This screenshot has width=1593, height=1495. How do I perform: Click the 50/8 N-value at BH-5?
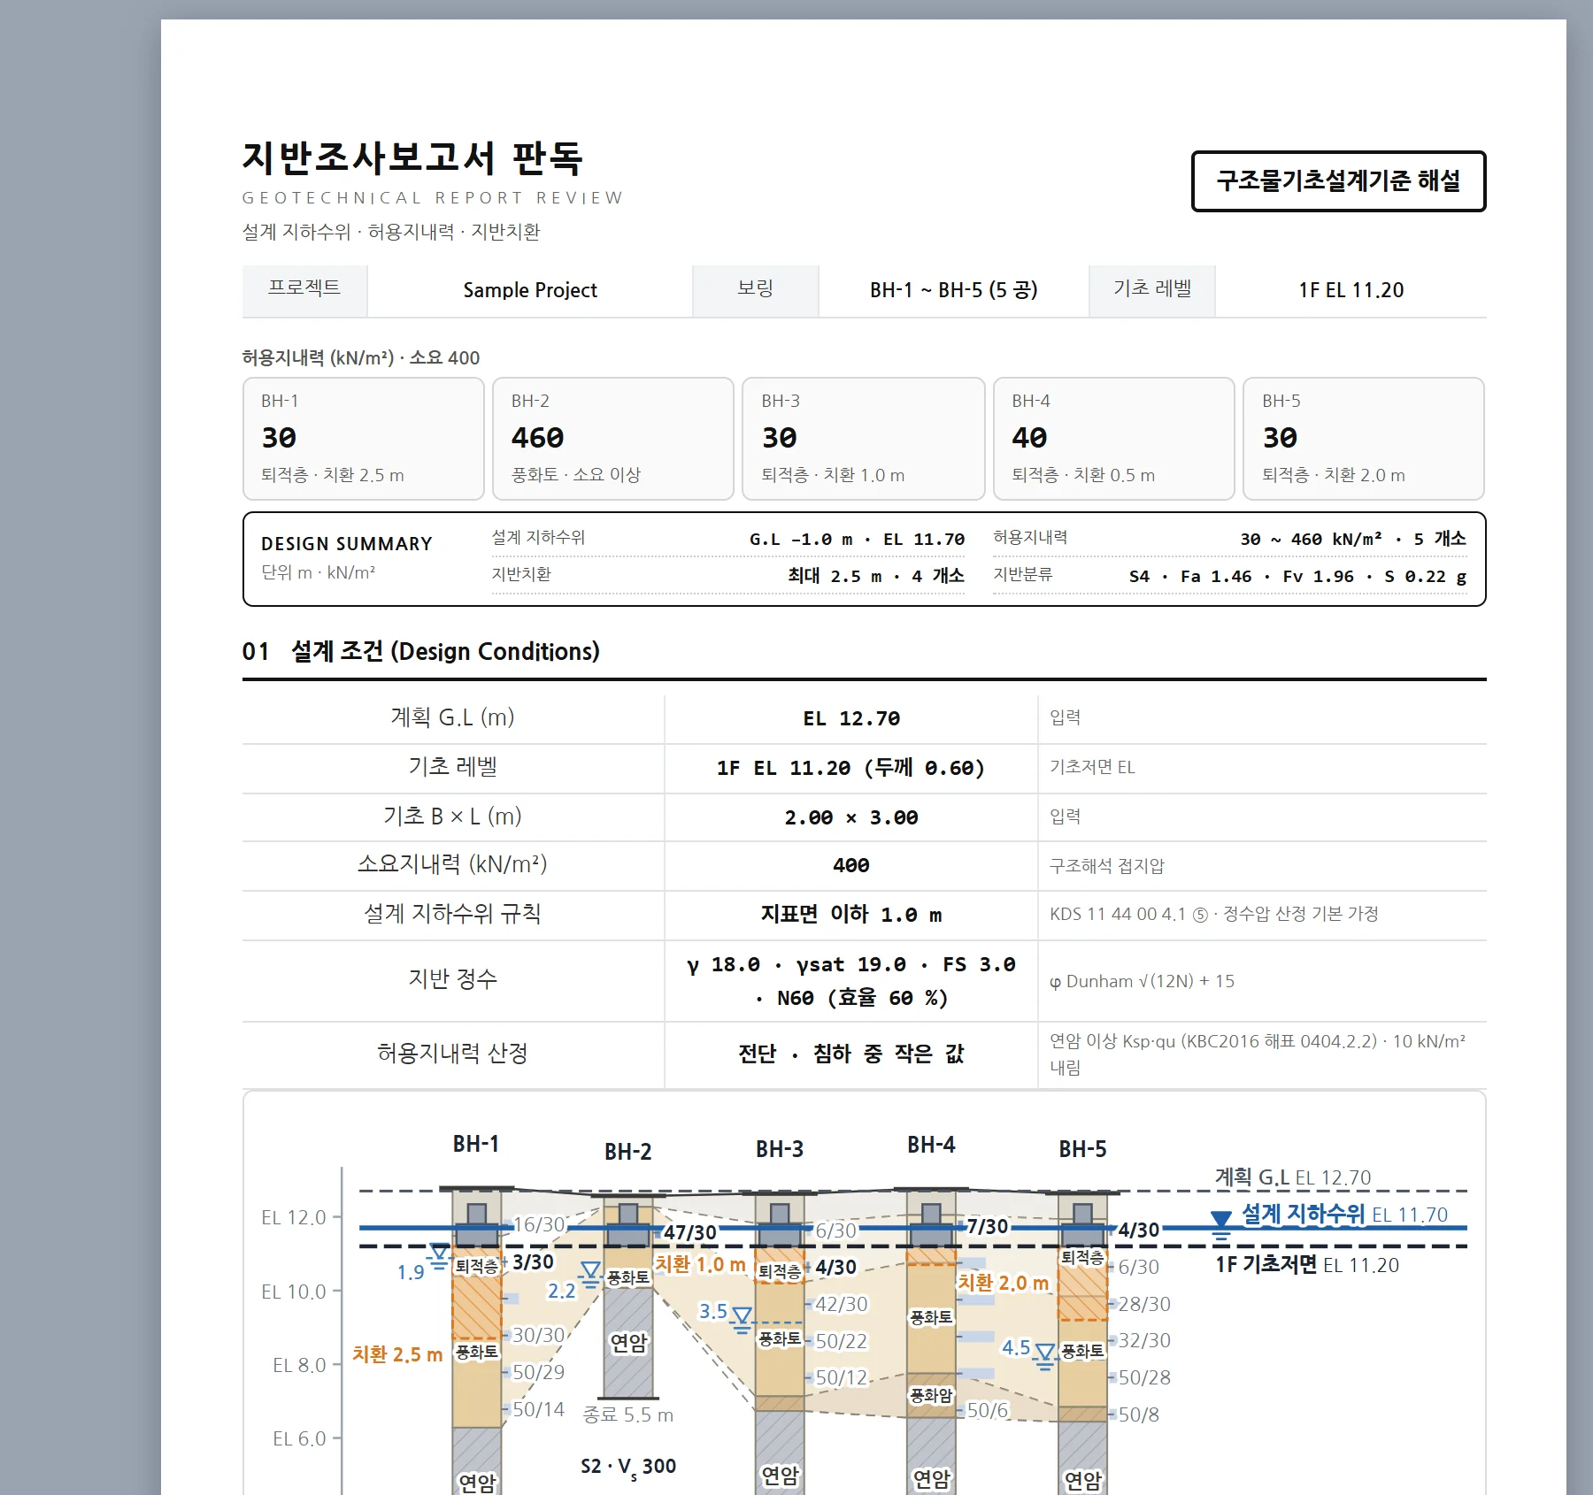click(x=1138, y=1414)
